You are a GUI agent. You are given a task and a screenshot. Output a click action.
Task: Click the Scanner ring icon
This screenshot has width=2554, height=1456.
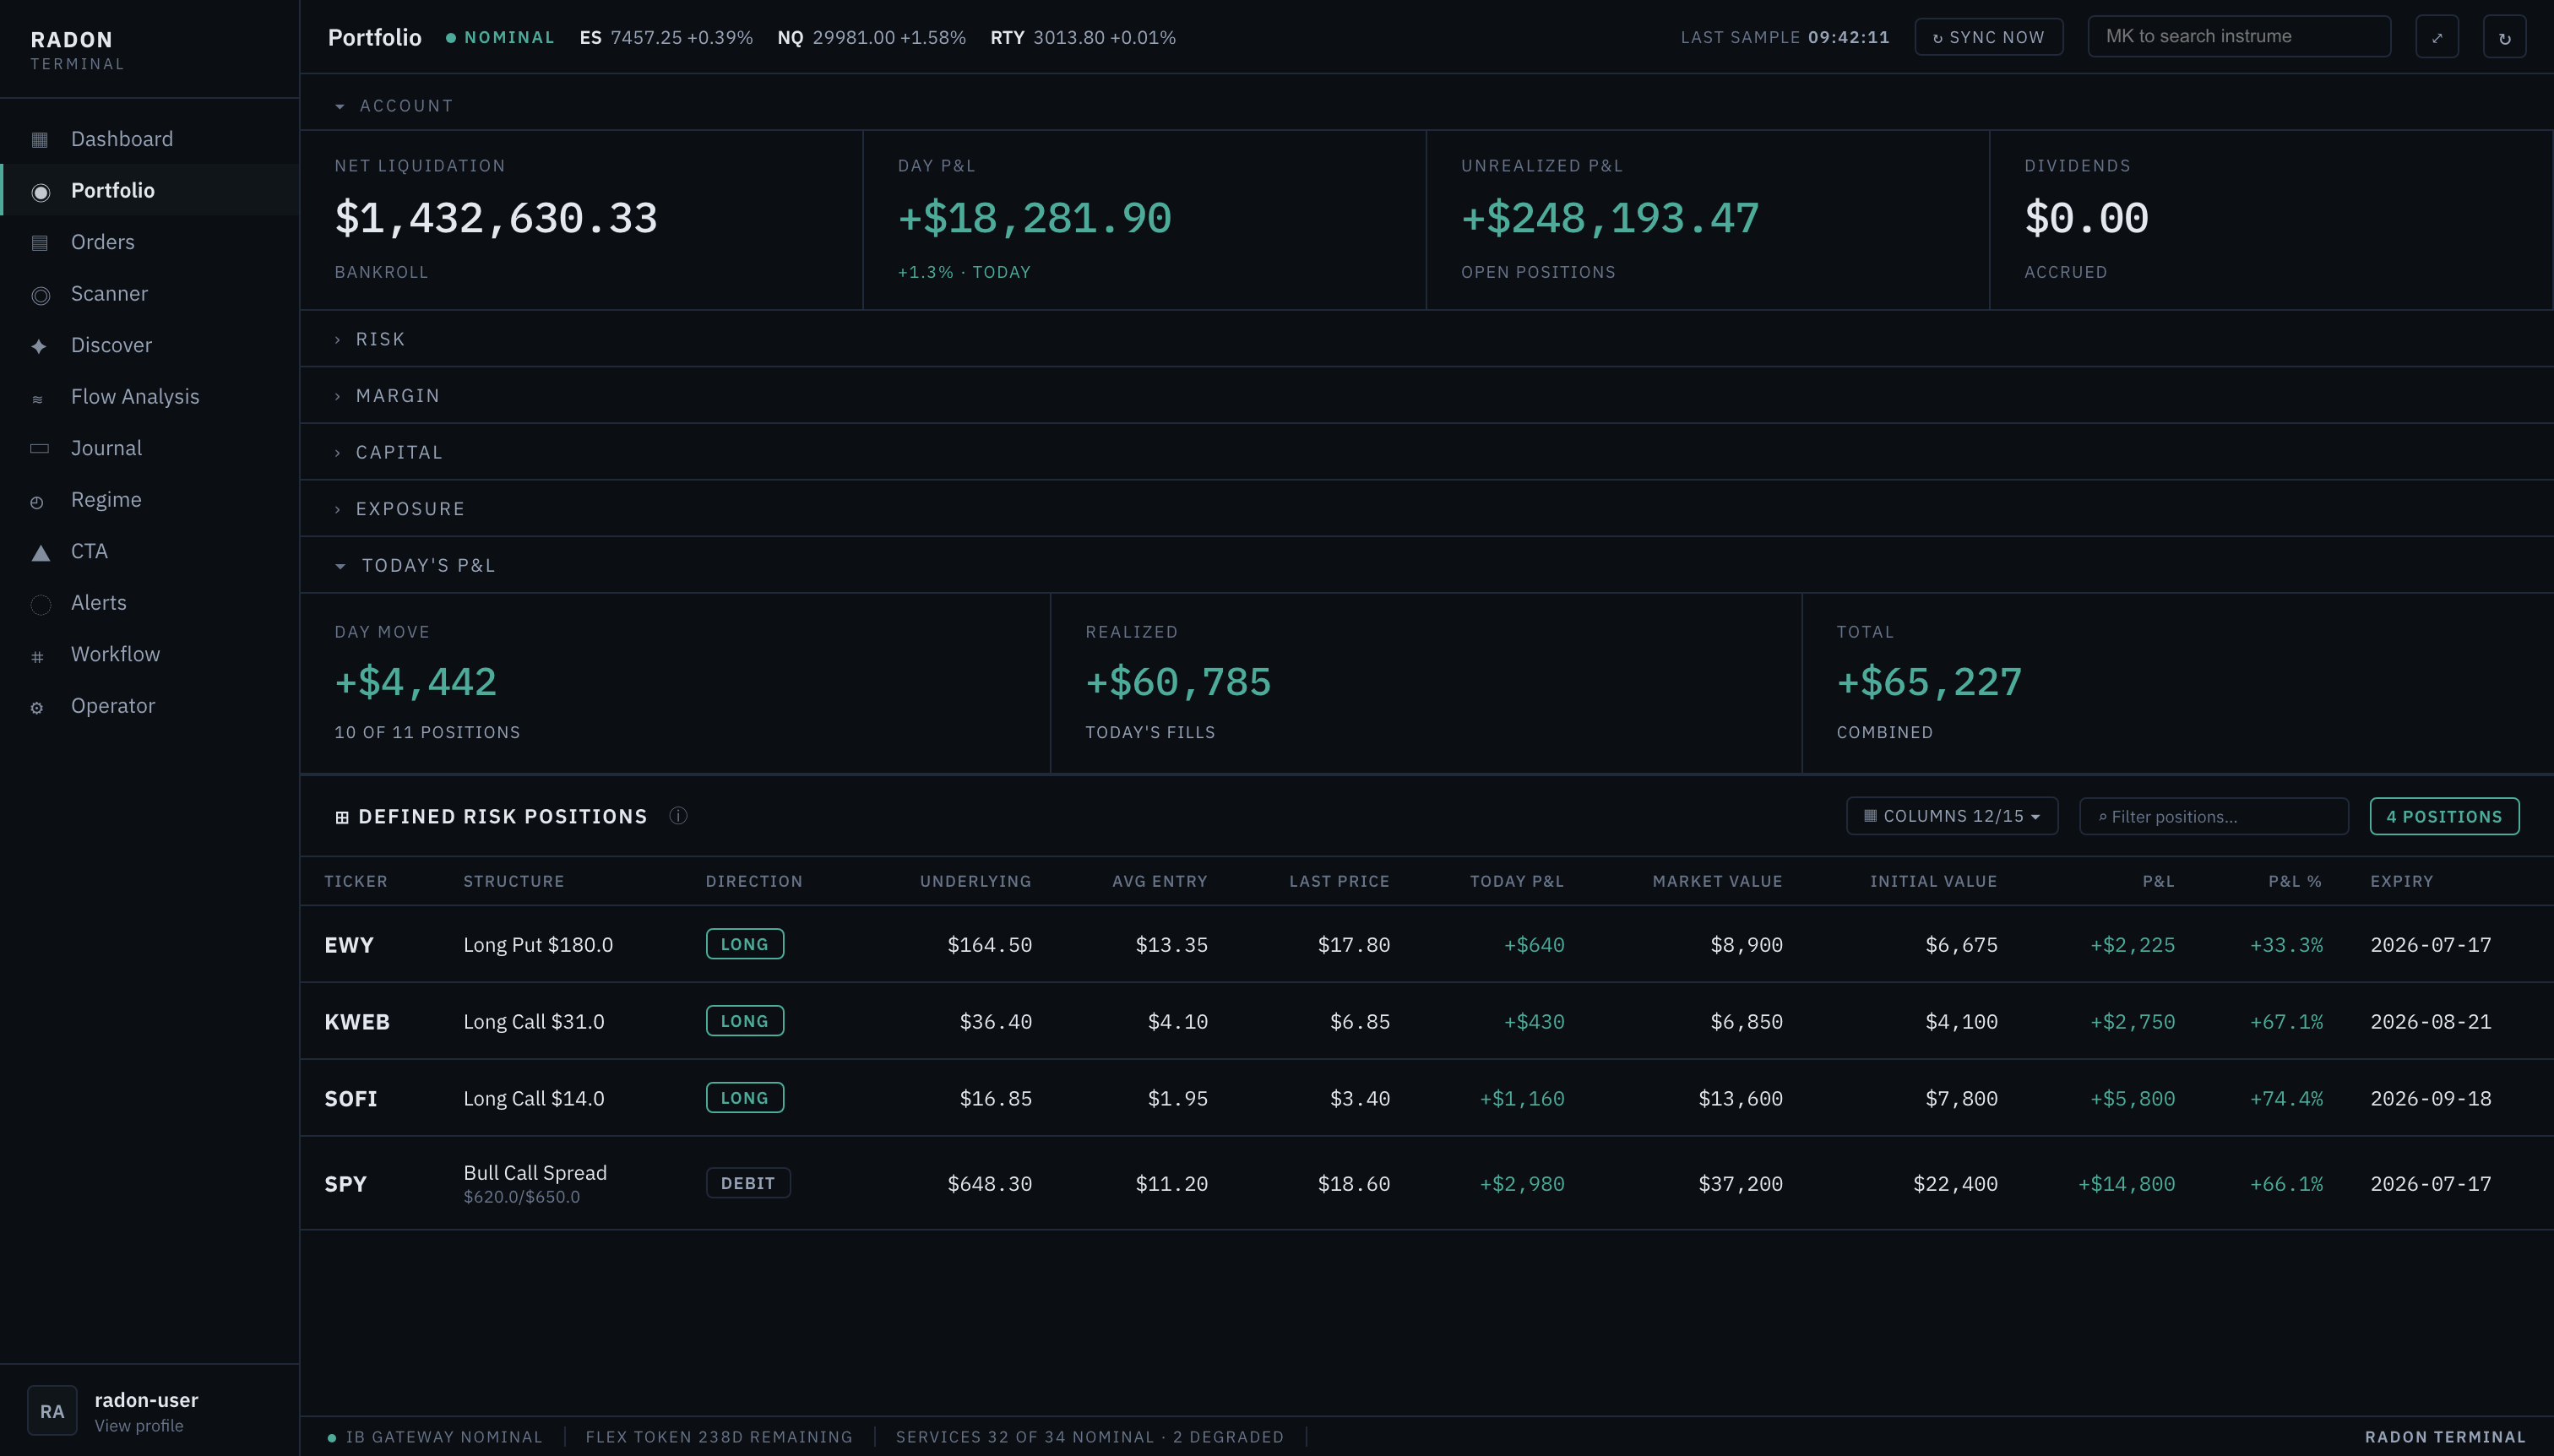pyautogui.click(x=40, y=295)
